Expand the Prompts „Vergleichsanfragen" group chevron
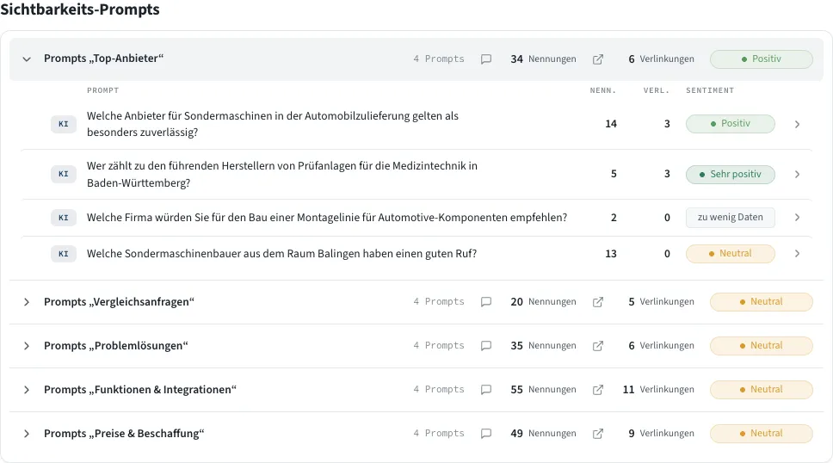 point(27,302)
